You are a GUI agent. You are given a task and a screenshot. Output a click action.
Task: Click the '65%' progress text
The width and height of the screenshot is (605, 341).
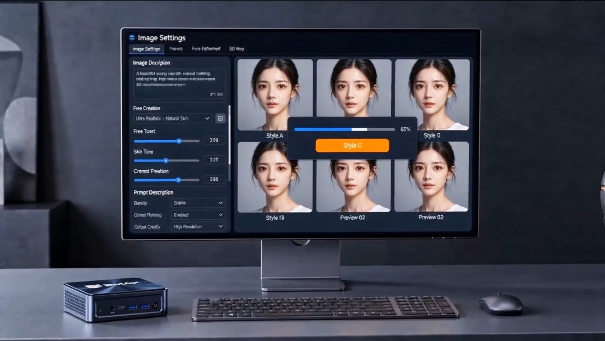pos(405,129)
